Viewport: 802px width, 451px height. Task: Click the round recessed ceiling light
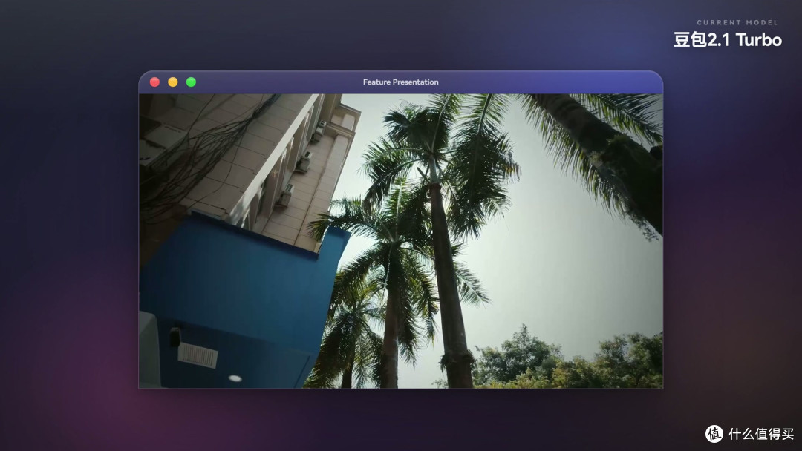click(235, 378)
